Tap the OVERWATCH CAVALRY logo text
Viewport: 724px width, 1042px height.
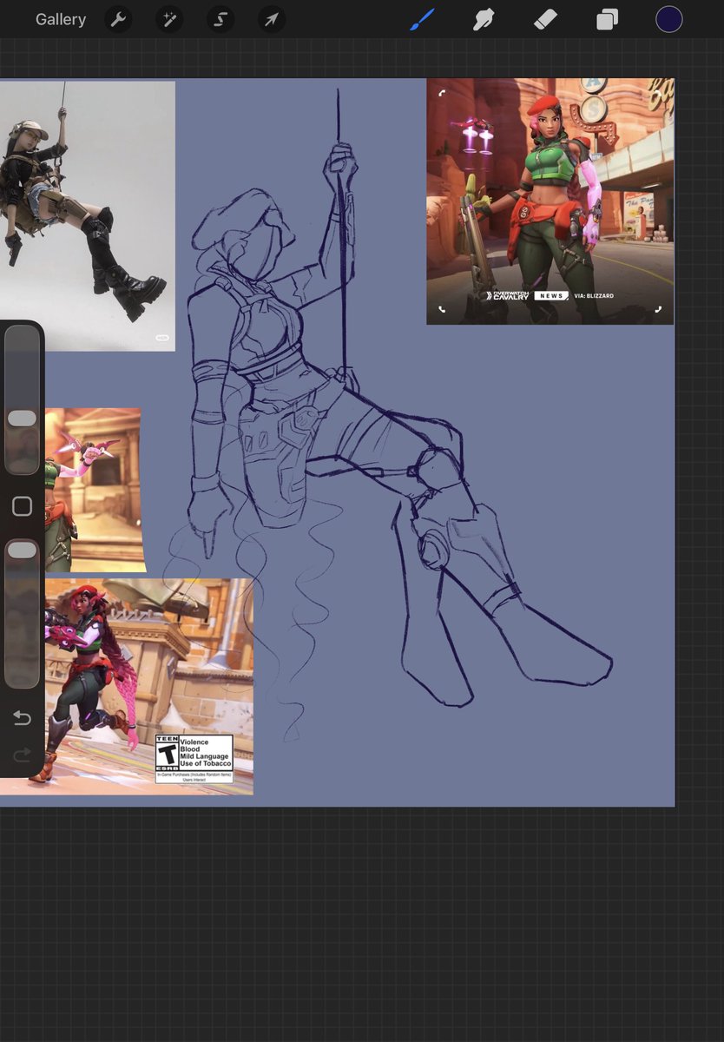point(507,296)
